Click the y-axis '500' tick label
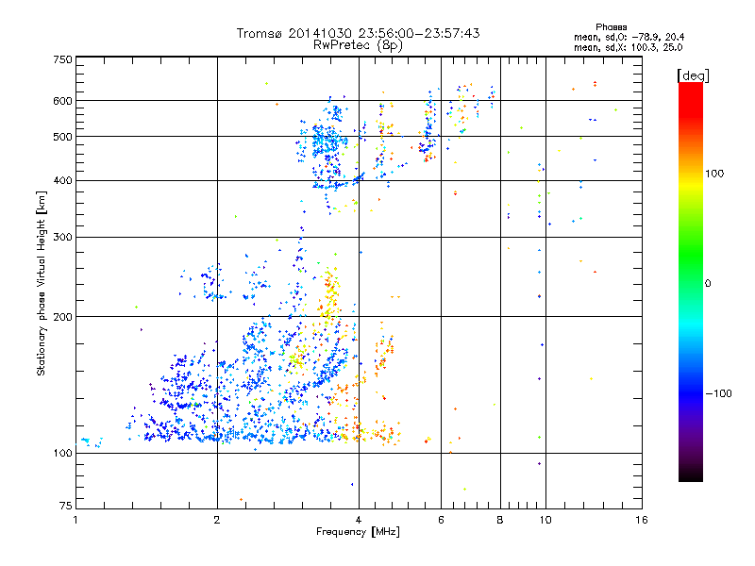 pos(62,137)
